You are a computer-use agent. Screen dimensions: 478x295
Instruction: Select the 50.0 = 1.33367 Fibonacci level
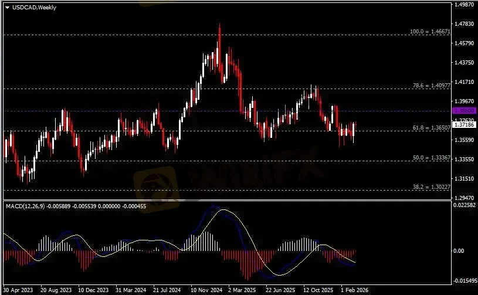pos(429,158)
